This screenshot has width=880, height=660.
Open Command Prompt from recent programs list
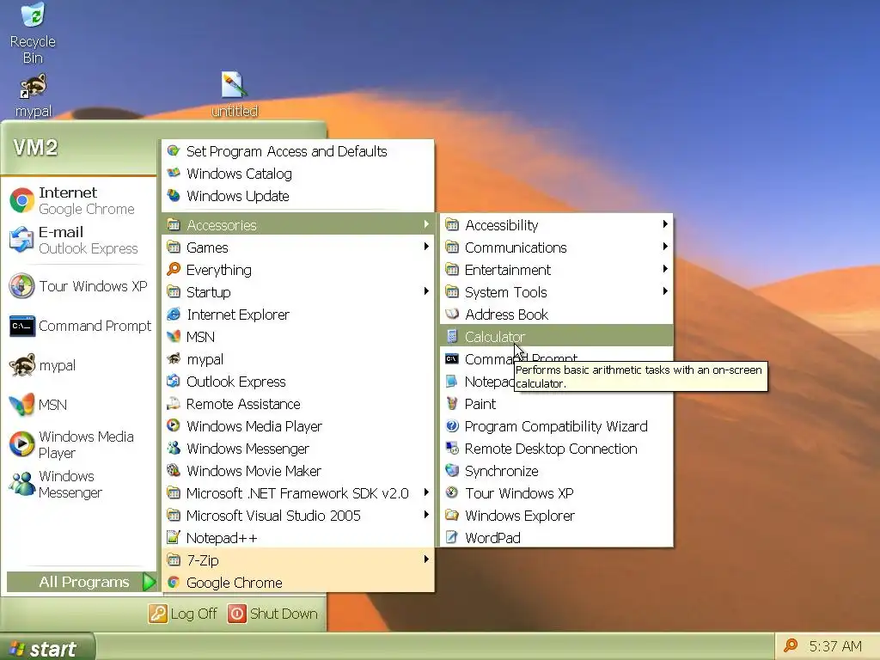(x=78, y=326)
